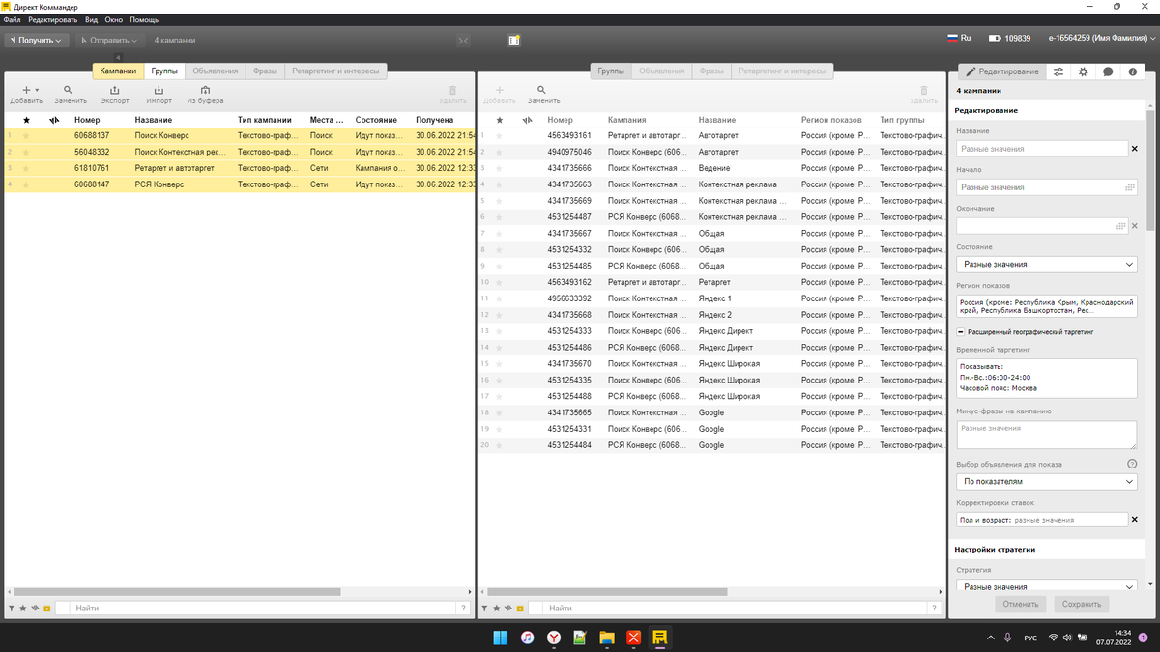Open the speech bubble comments tab
This screenshot has height=652, width=1160.
(x=1108, y=71)
